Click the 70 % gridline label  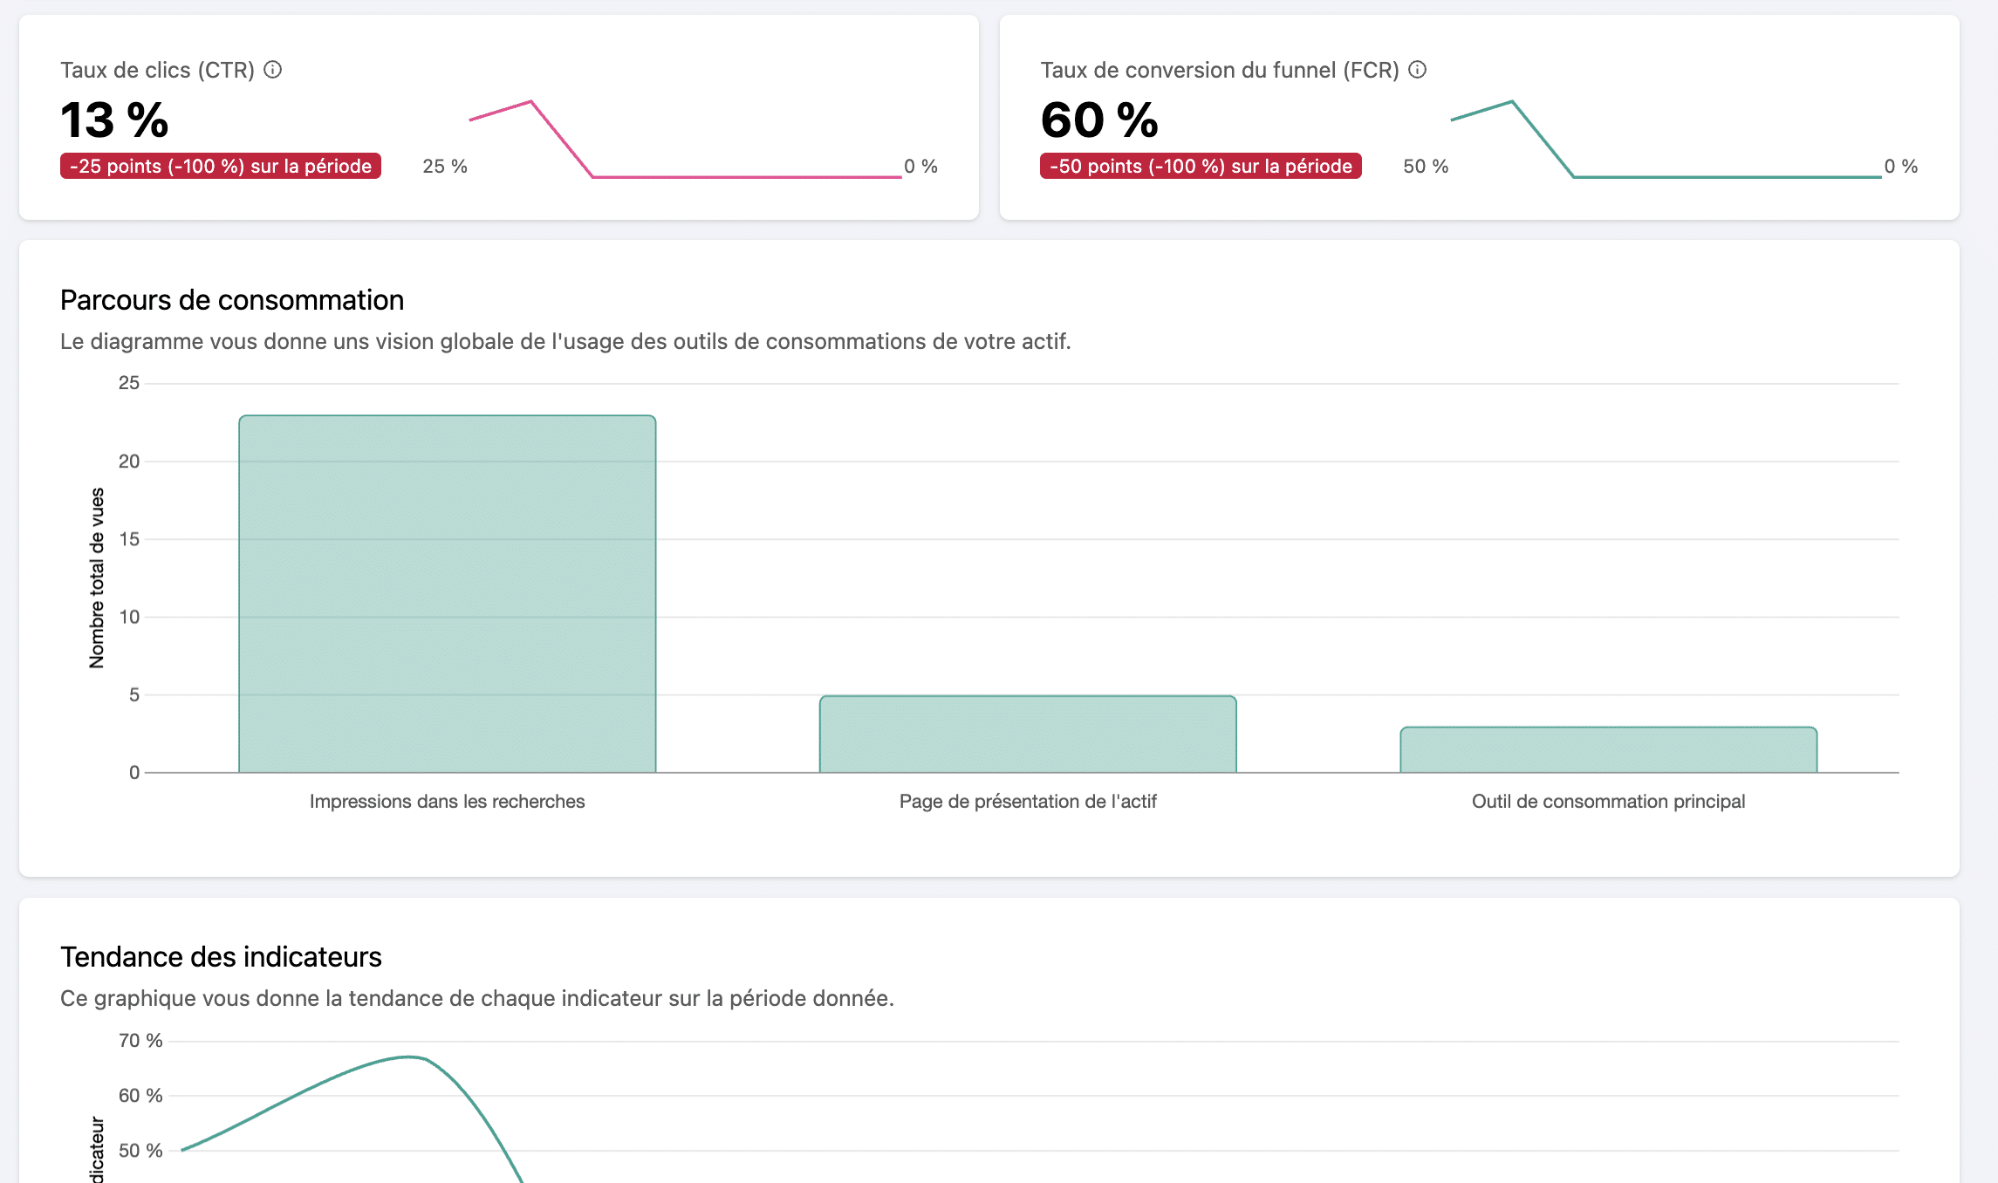click(140, 1040)
